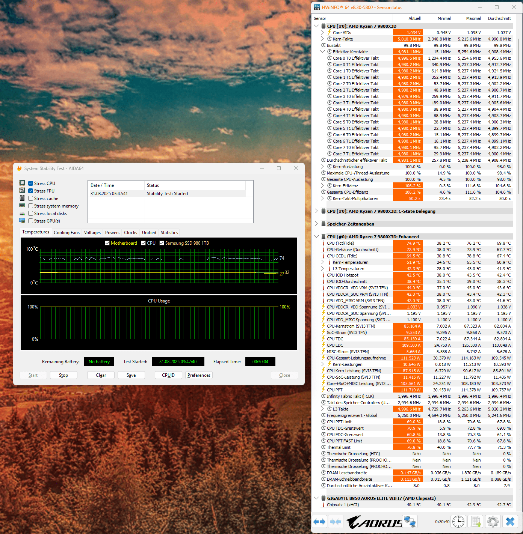Click the HWiNFO title bar app icon
Screen dimensions: 523x534
tap(317, 7)
